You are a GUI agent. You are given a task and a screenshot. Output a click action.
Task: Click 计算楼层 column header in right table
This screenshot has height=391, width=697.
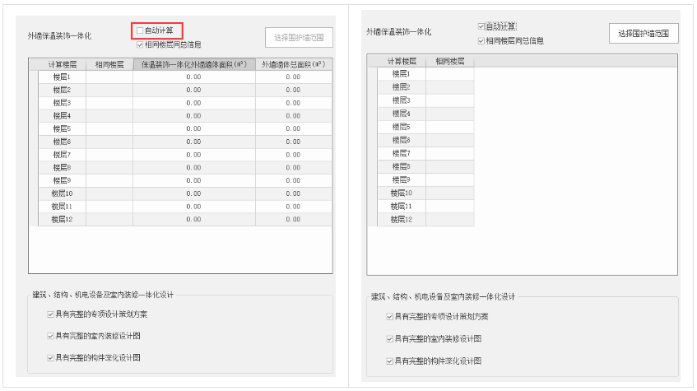pyautogui.click(x=402, y=61)
